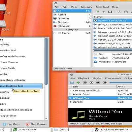Click the Log Out button
132x132 pixels.
[x=12, y=124]
